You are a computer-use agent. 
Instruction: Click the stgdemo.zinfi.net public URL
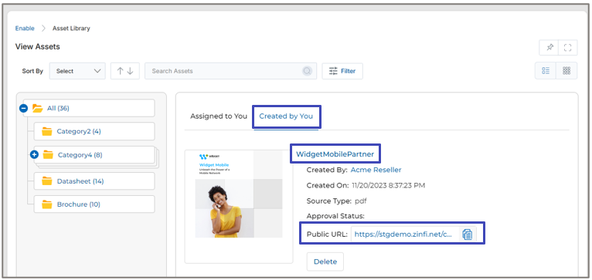pos(403,234)
